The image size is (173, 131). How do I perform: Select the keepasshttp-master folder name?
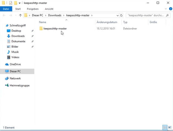(x=55, y=29)
